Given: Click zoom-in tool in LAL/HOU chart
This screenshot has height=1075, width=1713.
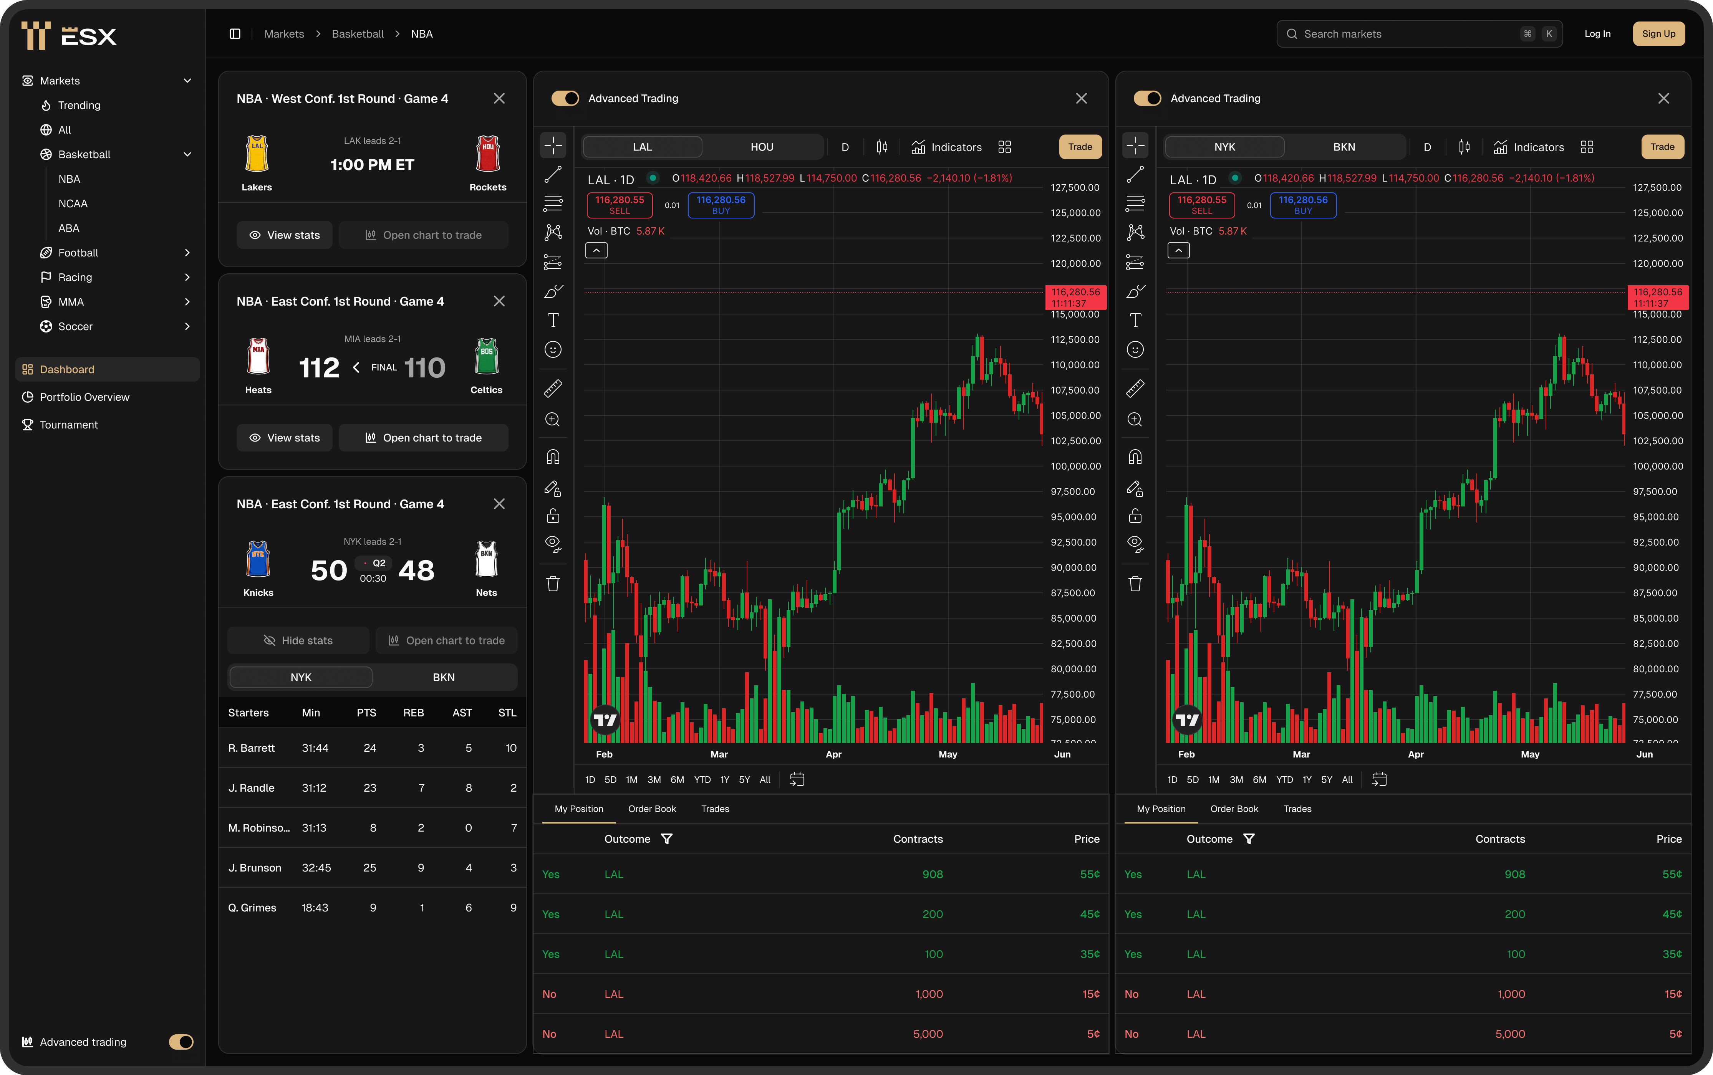Looking at the screenshot, I should tap(553, 420).
